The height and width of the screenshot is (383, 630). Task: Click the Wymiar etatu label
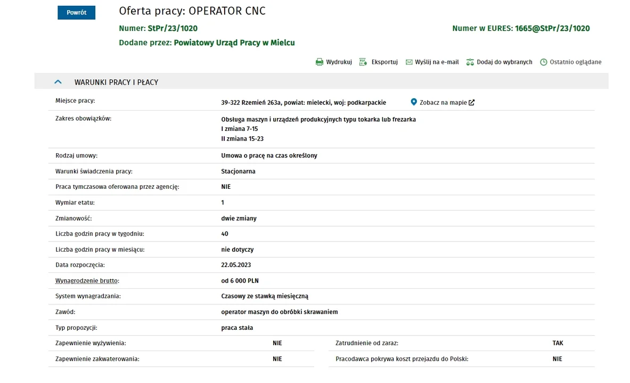[x=75, y=203]
